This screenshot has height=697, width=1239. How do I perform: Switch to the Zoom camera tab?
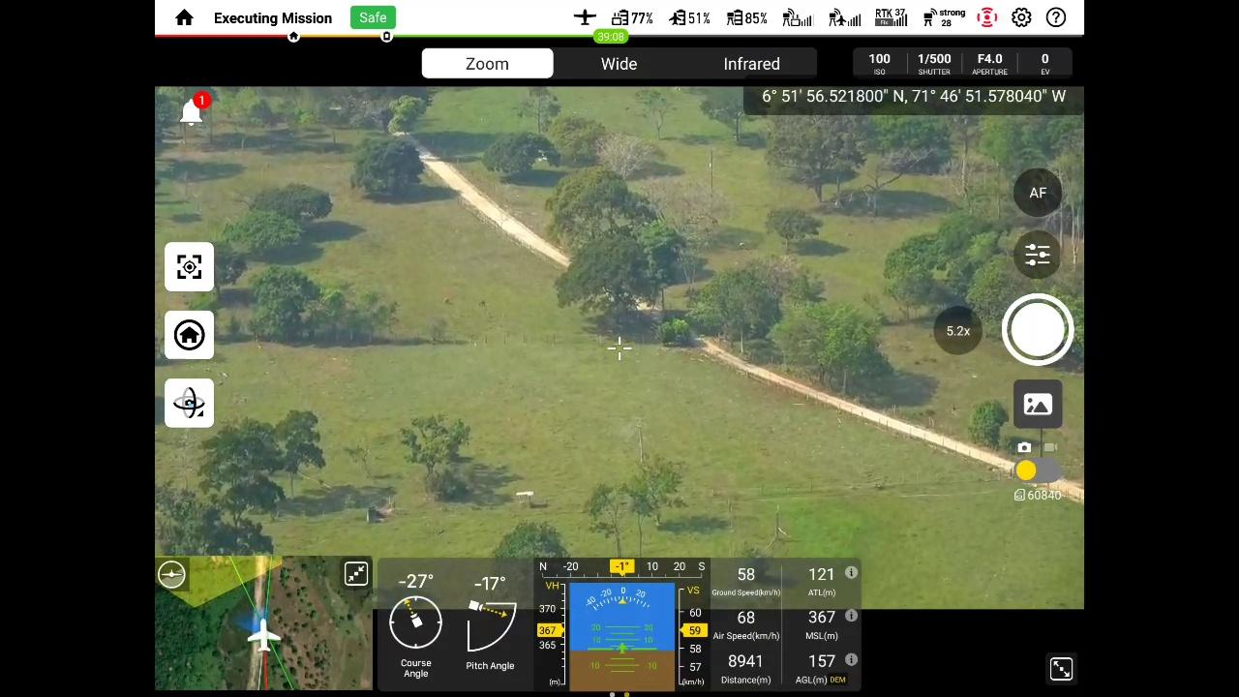coord(487,64)
